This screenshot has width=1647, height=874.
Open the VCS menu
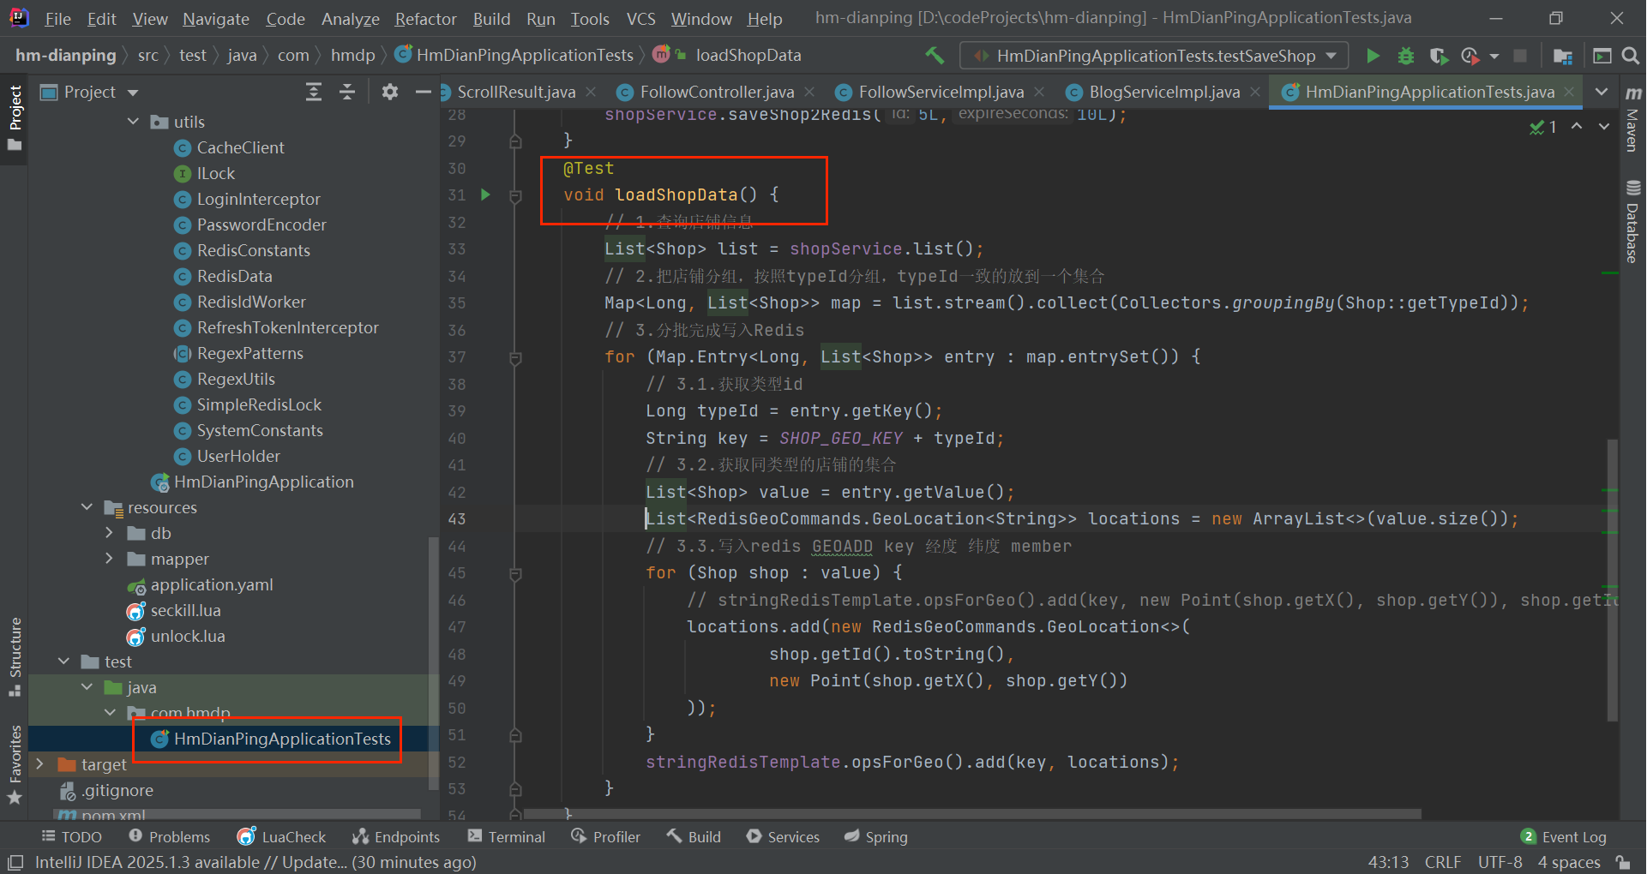[640, 19]
